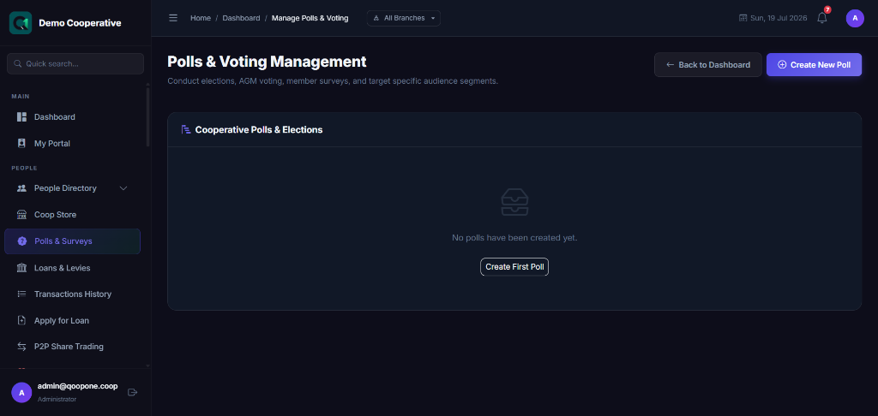Open Apply for Loan menu item

pyautogui.click(x=72, y=320)
